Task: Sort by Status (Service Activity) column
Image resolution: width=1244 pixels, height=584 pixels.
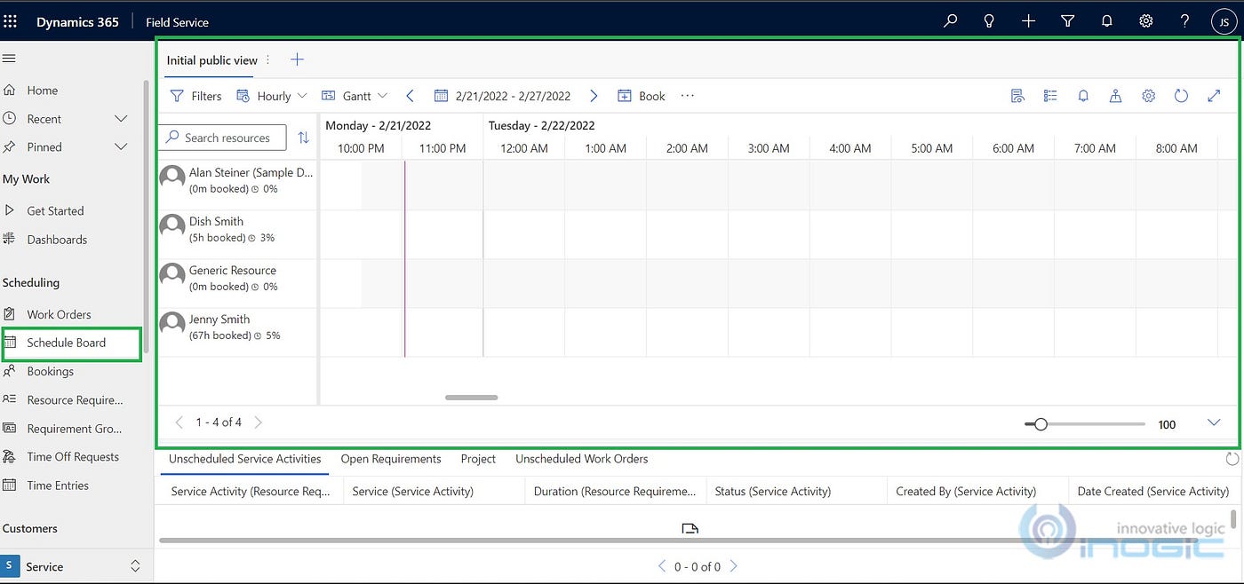Action: point(773,491)
